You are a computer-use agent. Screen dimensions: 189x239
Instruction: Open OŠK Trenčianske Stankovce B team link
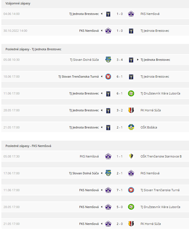(x=161, y=156)
